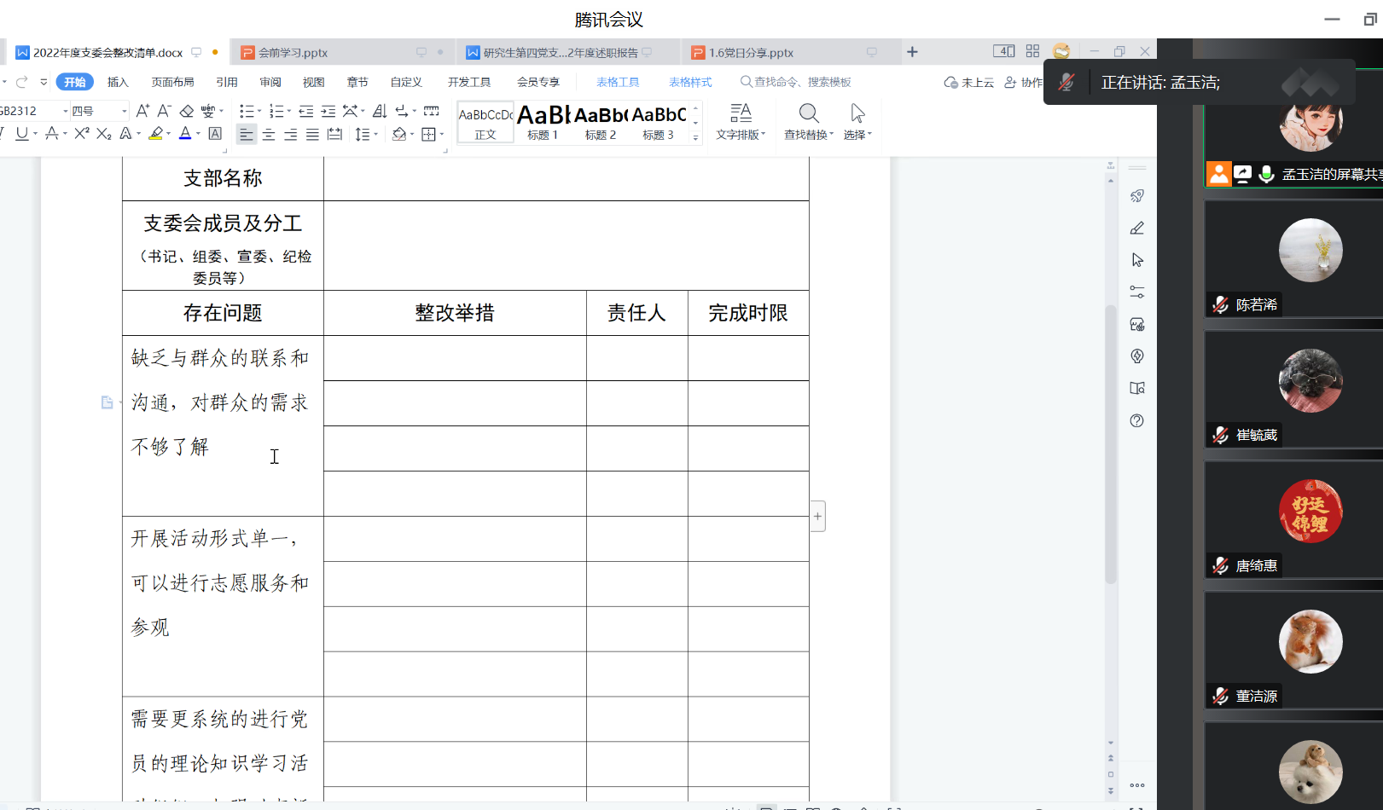Viewport: 1383px width, 810px height.
Task: Toggle the character border button
Action: (215, 133)
